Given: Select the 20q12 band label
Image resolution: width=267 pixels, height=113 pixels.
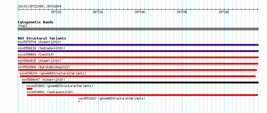Looking at the screenshot, I should click(x=22, y=26).
